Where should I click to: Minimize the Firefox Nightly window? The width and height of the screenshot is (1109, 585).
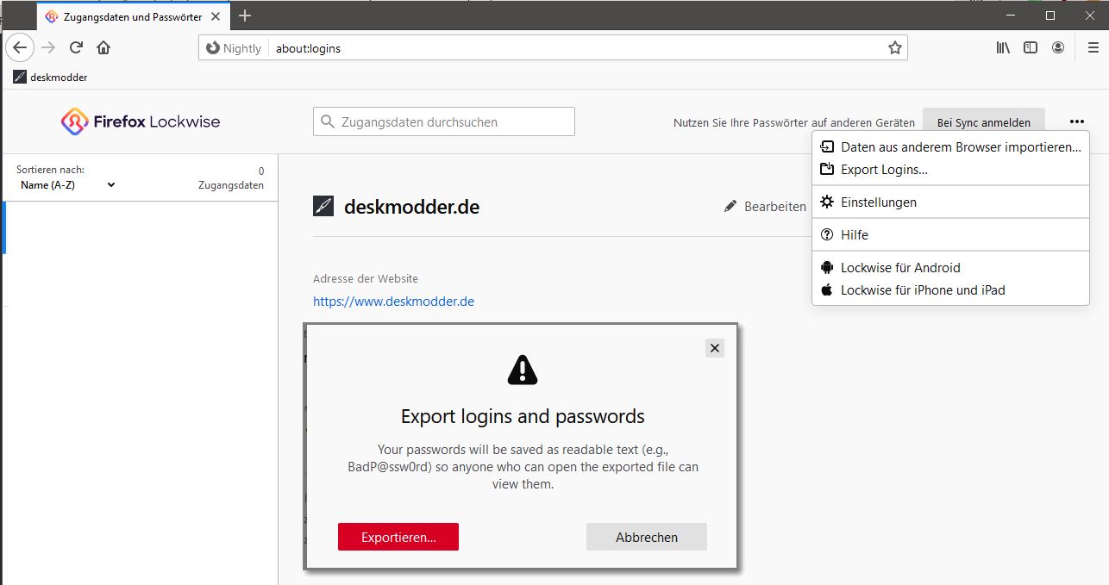(1012, 16)
